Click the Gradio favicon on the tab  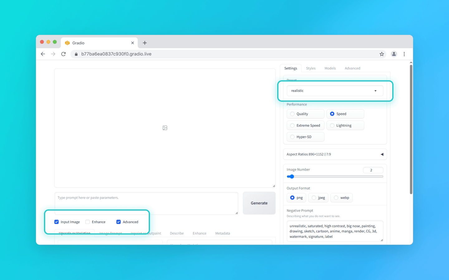(x=67, y=43)
